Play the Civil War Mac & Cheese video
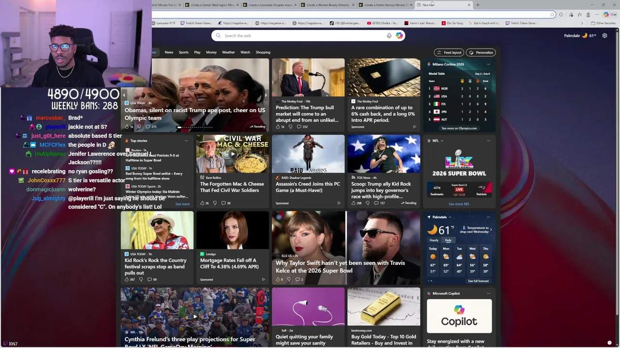 coord(232,154)
